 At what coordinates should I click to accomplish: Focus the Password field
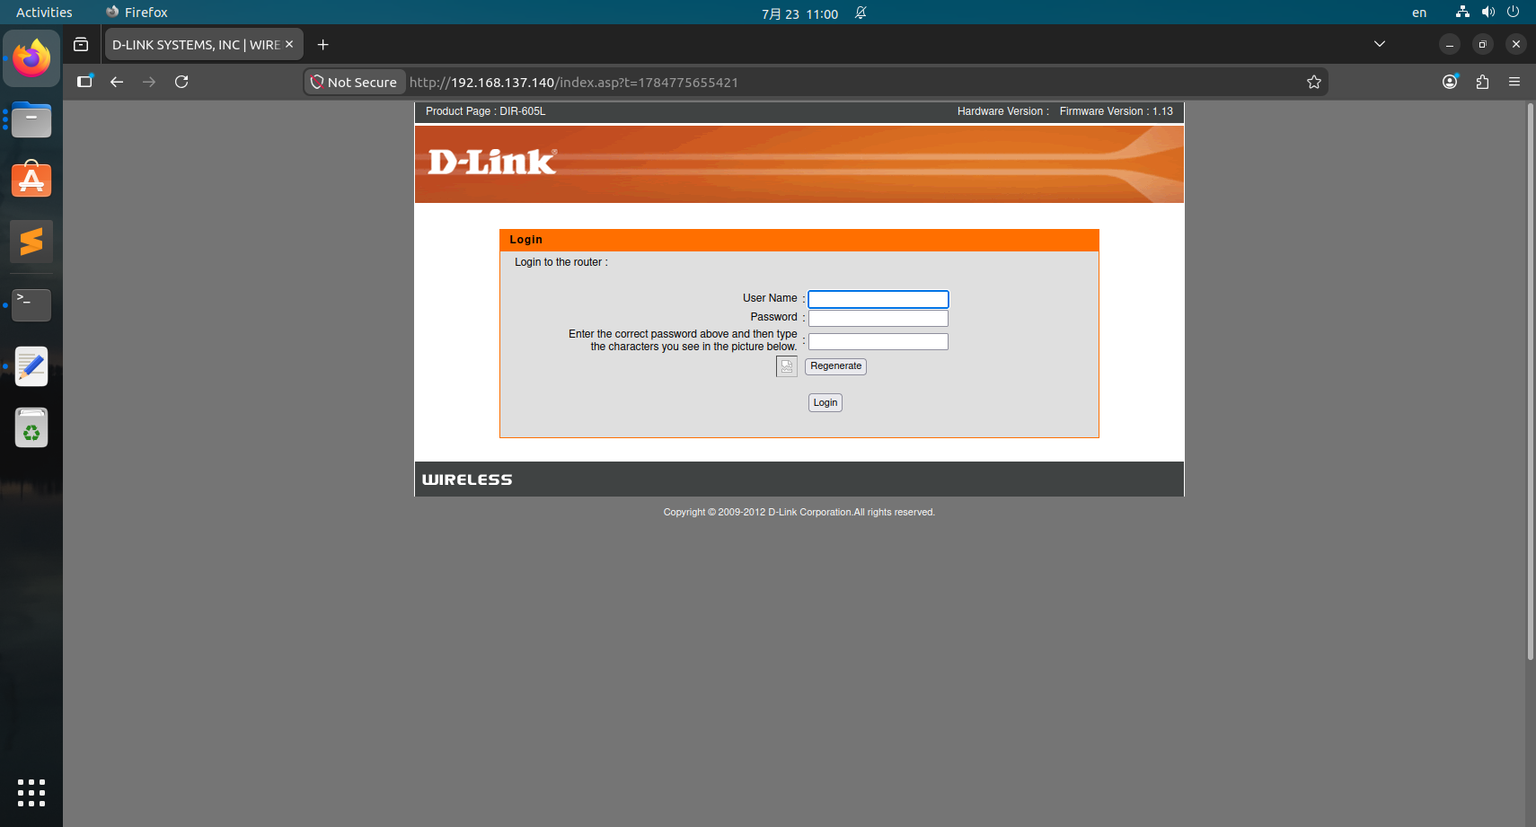(x=878, y=318)
